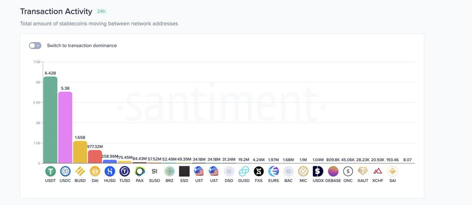Click the USDX coin icon
The image size is (472, 205).
(x=318, y=171)
